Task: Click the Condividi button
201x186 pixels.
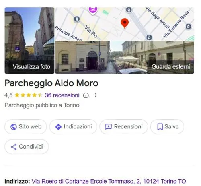Action: [x=27, y=147]
